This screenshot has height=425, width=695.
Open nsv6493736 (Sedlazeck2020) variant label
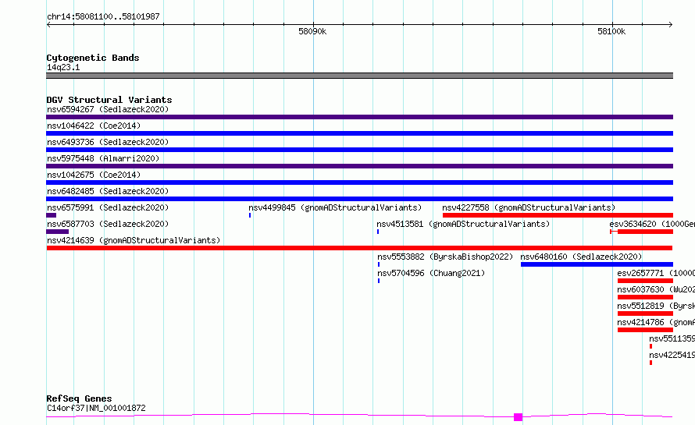click(108, 142)
